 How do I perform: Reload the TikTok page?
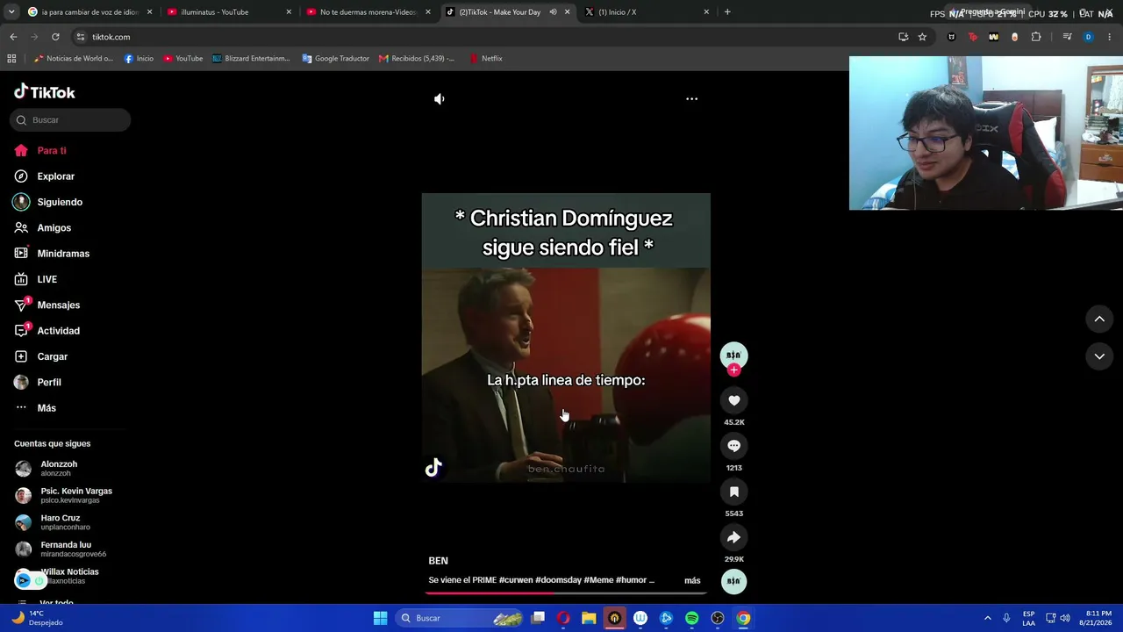click(x=55, y=37)
